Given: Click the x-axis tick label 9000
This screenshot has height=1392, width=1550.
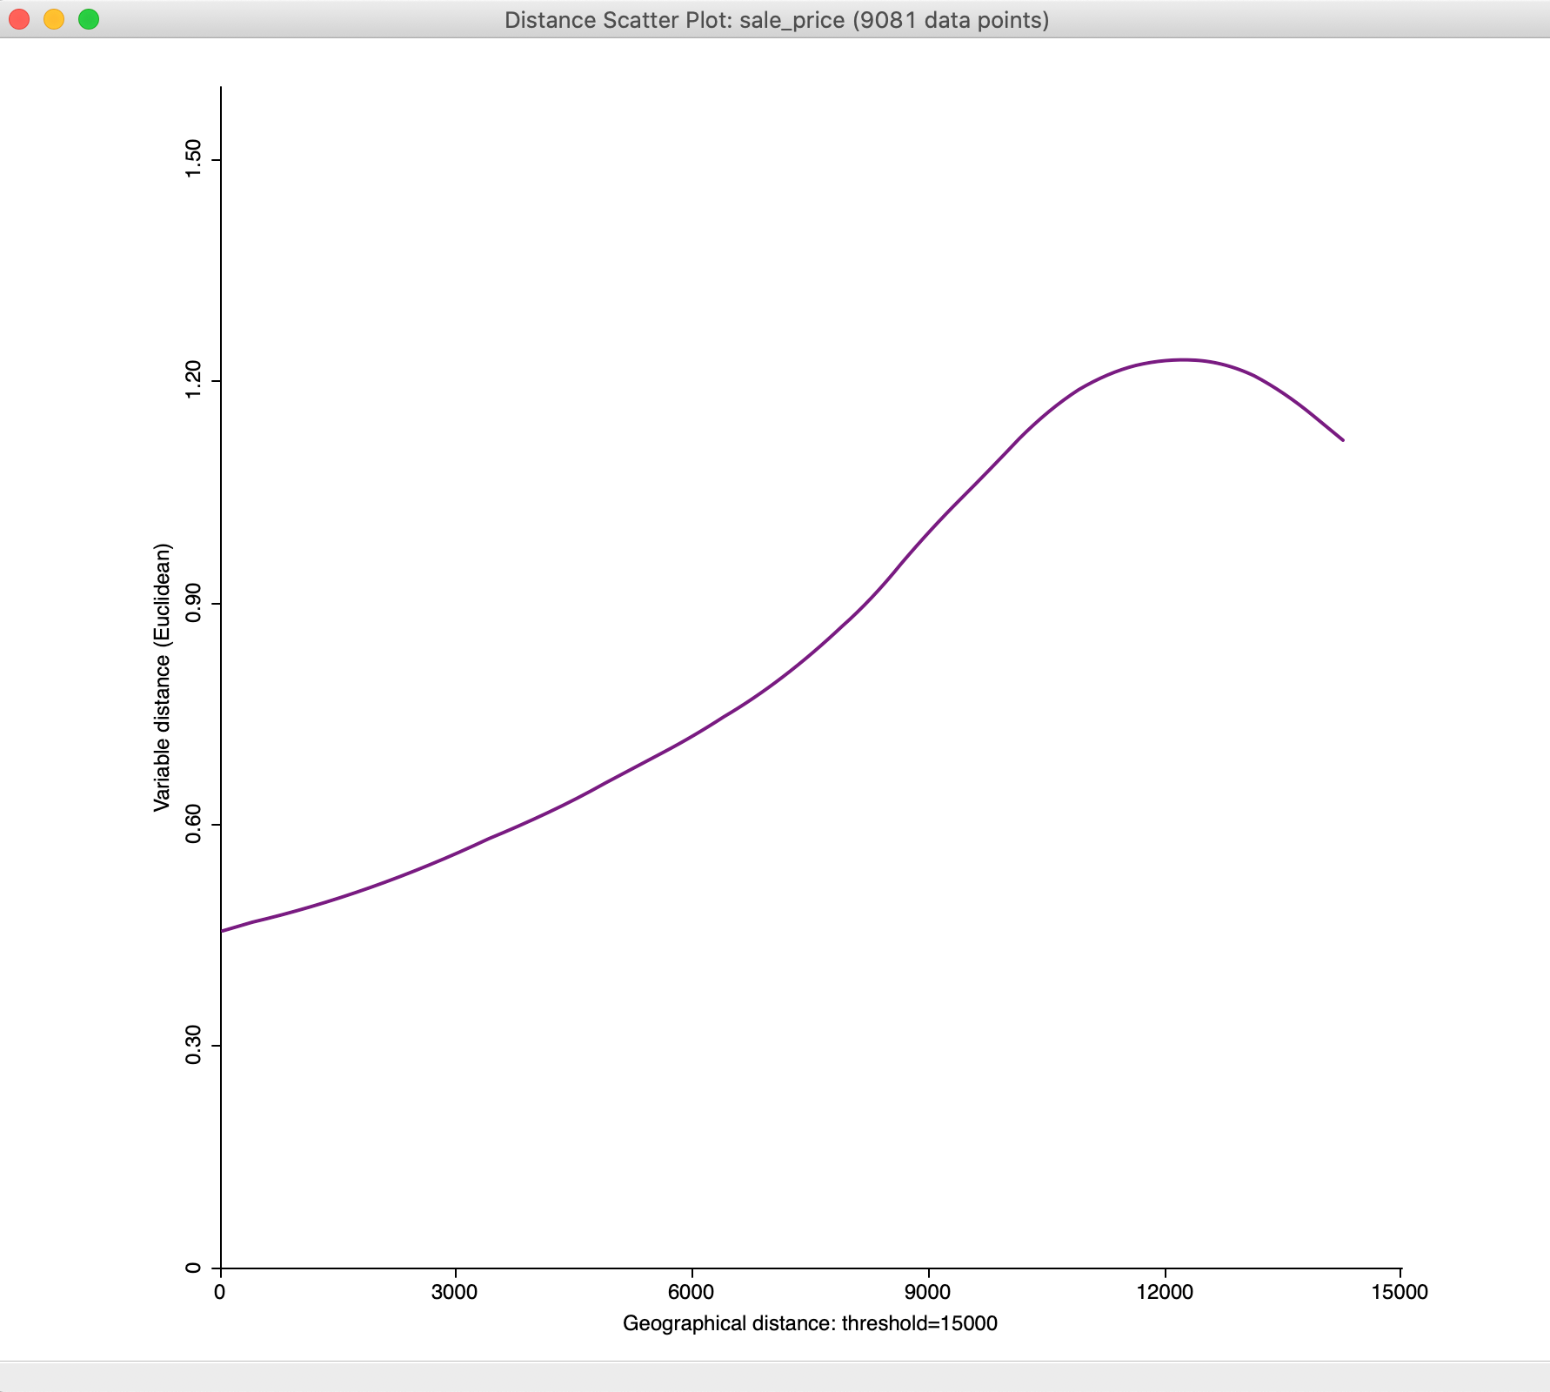Looking at the screenshot, I should (927, 1292).
